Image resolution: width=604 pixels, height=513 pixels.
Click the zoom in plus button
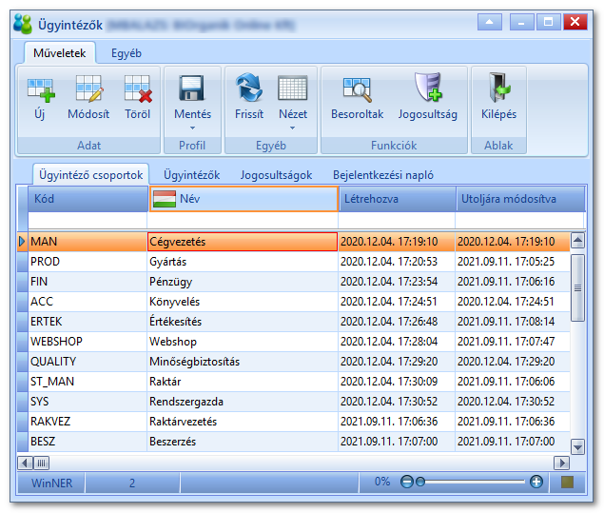click(536, 482)
